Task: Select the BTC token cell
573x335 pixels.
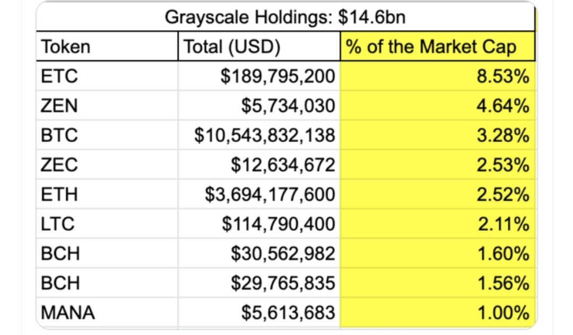Action: (107, 135)
